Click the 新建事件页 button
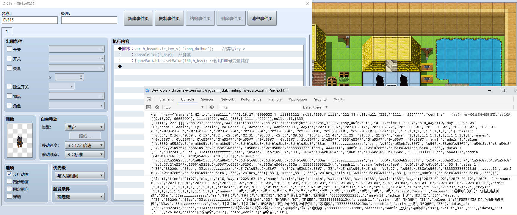This screenshot has width=517, height=215. 138,18
